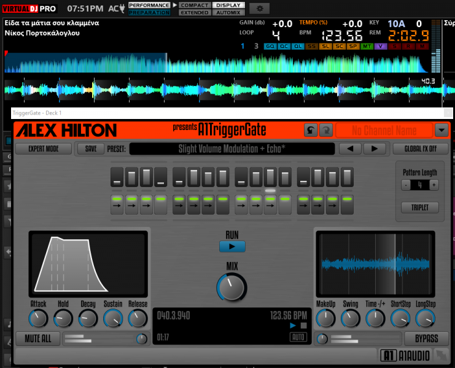Toggle GLOBAL FX OFF
Image resolution: width=455 pixels, height=368 pixels.
tap(421, 148)
